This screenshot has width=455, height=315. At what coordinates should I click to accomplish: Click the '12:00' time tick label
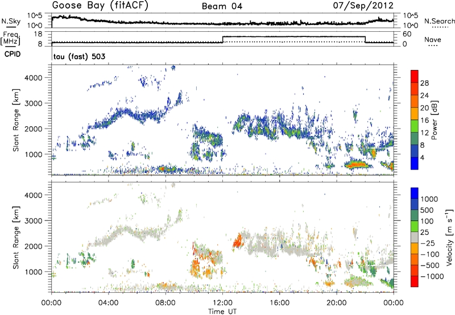[x=222, y=303]
